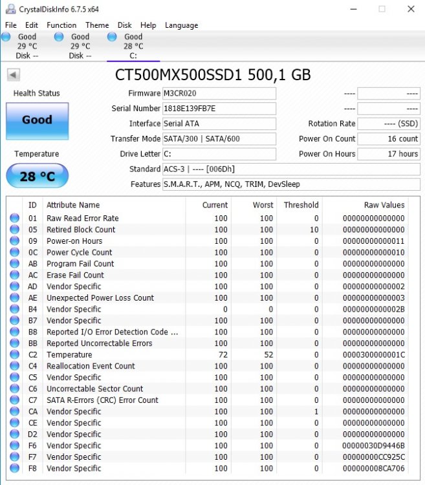
Task: Click the status orb for Raw Read Error Rate
Action: (15, 219)
